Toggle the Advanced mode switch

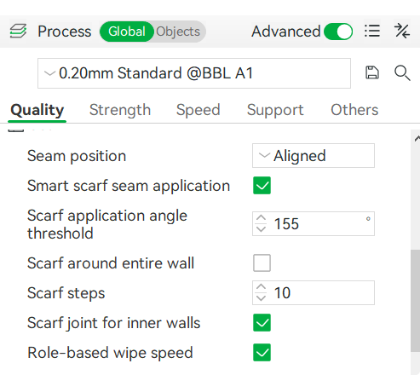(338, 32)
